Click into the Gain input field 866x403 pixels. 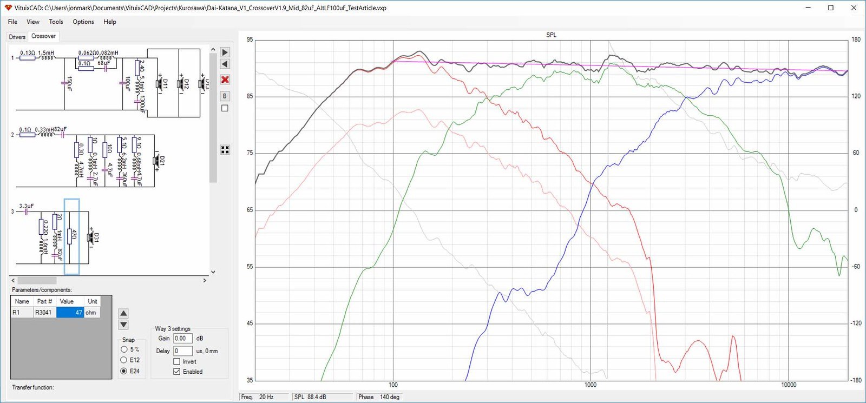[183, 339]
